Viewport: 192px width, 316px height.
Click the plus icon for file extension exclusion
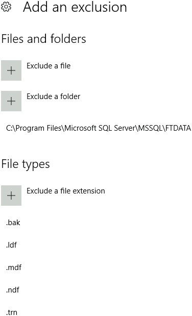[11, 196]
